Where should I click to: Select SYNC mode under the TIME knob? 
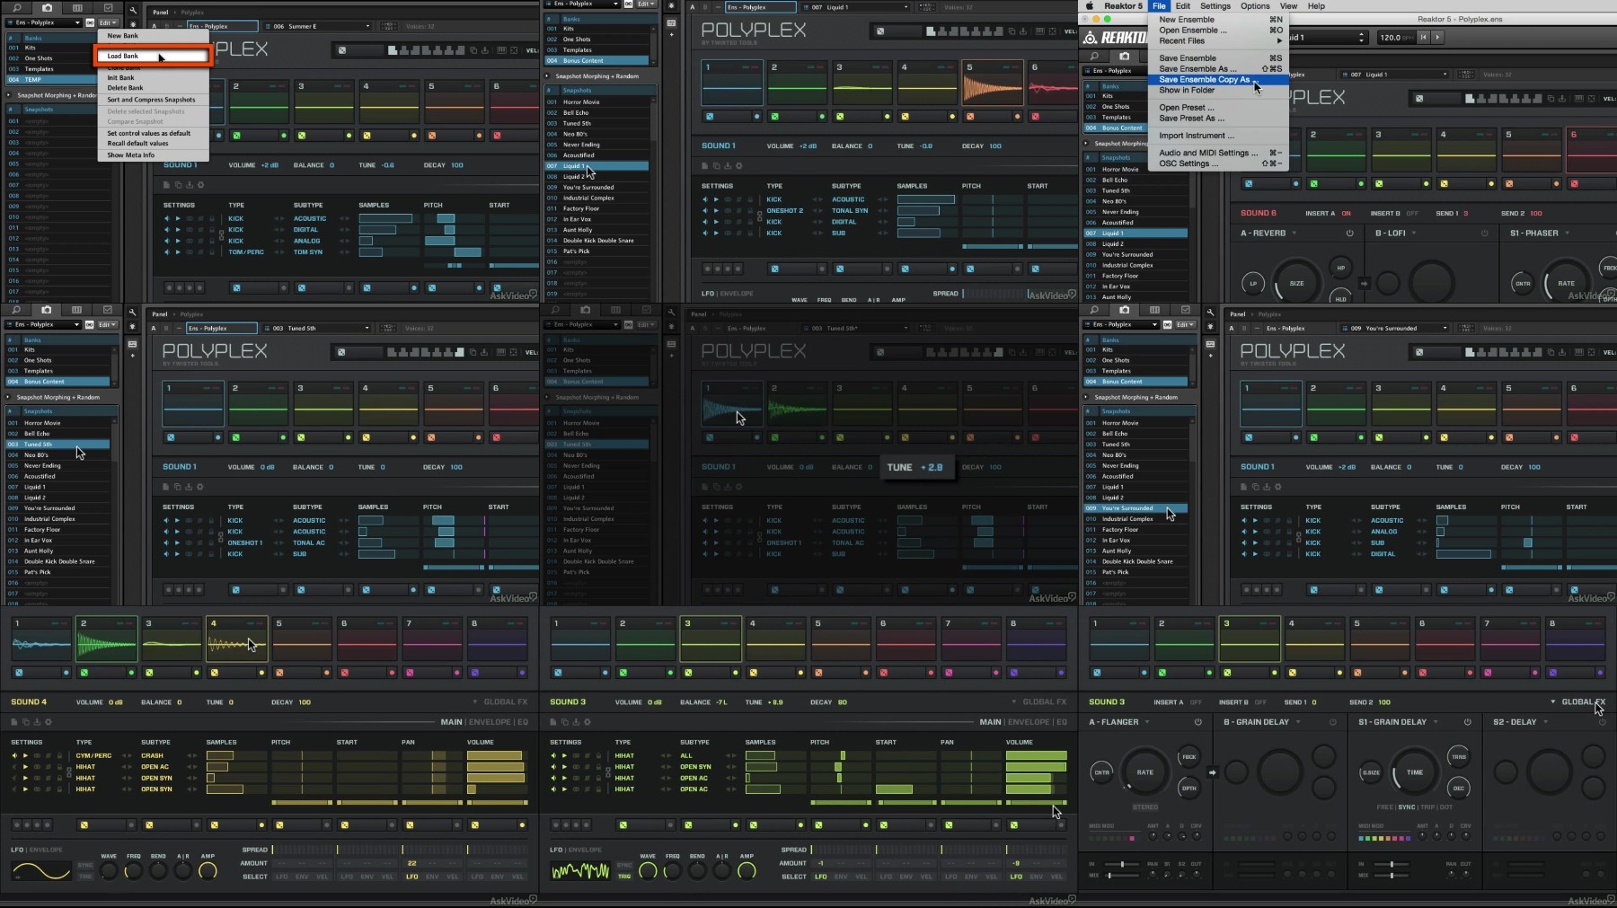point(1407,807)
